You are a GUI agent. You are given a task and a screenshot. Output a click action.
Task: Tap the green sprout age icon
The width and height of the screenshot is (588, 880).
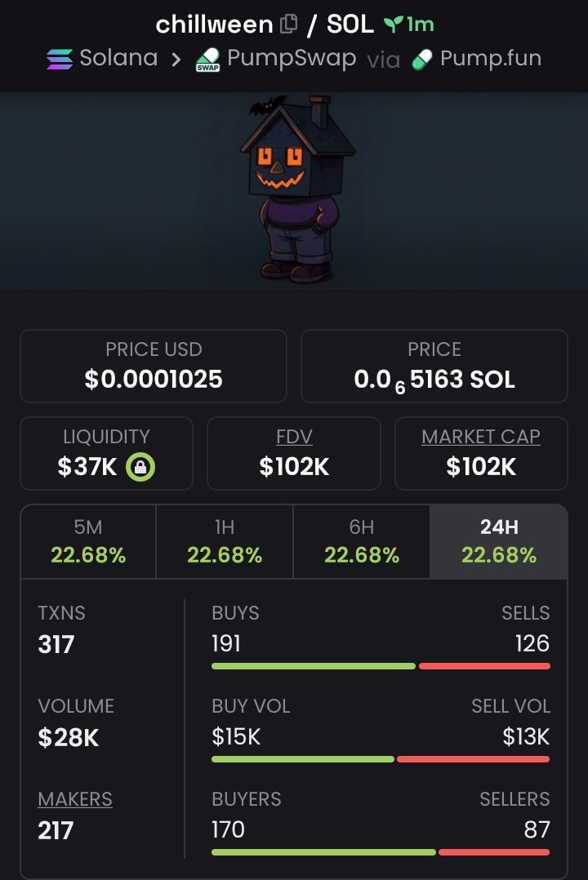[394, 25]
